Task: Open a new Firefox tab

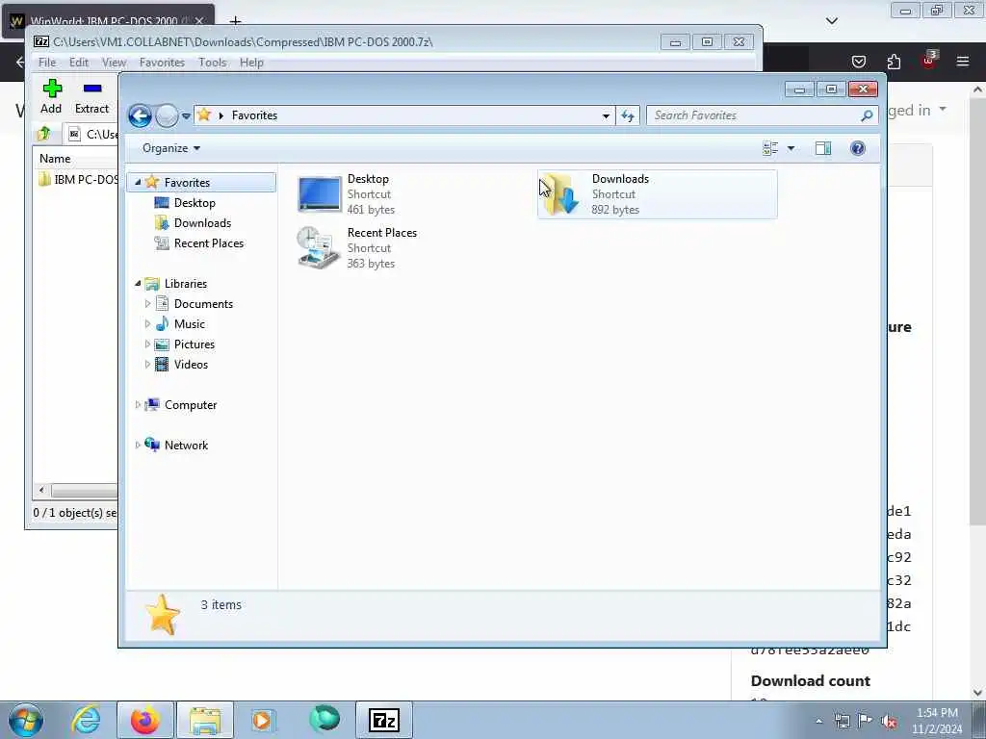Action: click(235, 21)
